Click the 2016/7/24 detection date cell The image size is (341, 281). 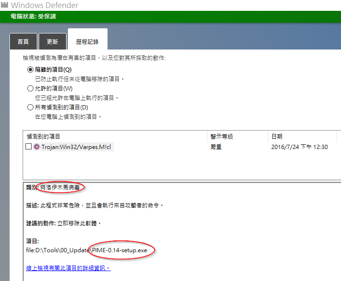[299, 147]
